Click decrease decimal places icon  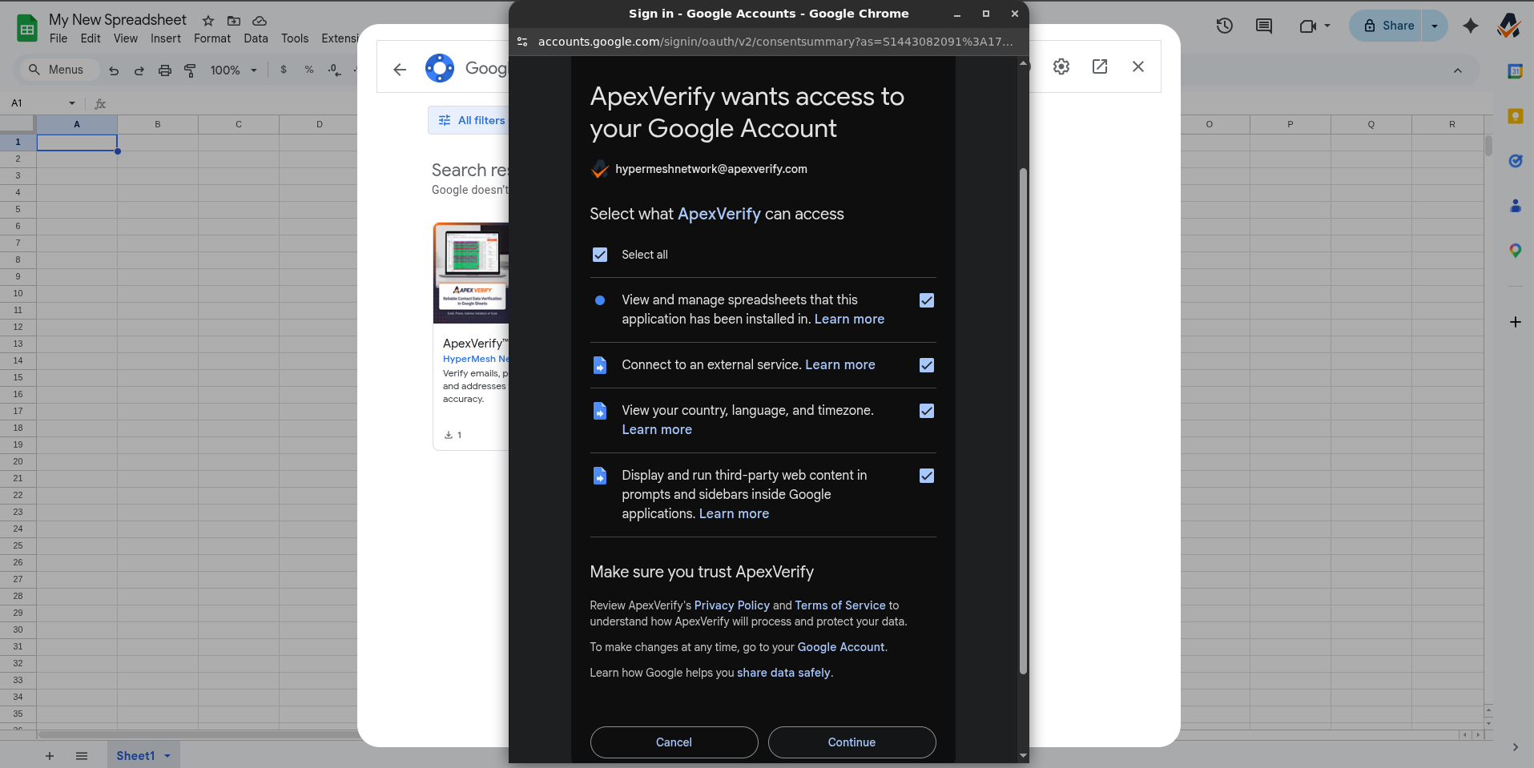335,70
